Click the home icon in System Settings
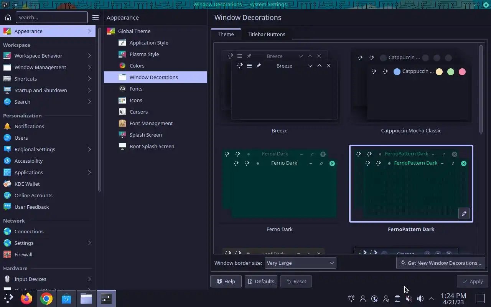 pos(8,17)
